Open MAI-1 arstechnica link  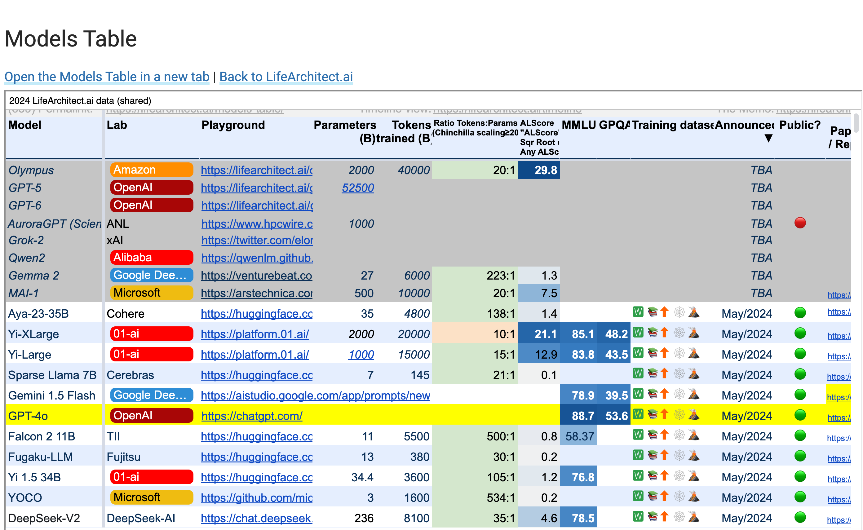257,293
